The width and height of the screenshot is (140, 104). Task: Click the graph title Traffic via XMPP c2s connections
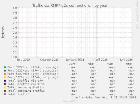[x=61, y=6]
